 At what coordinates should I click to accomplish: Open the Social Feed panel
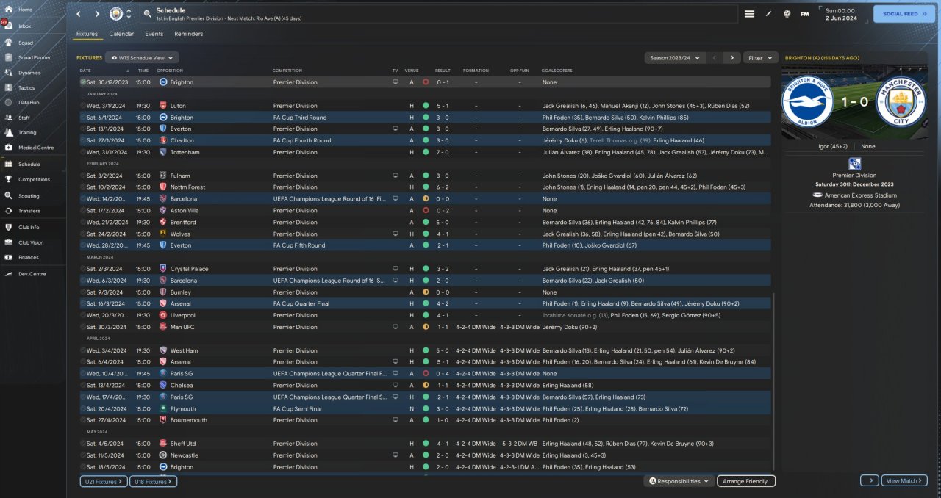[904, 14]
